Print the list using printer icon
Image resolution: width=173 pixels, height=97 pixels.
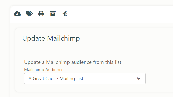coord(41,14)
